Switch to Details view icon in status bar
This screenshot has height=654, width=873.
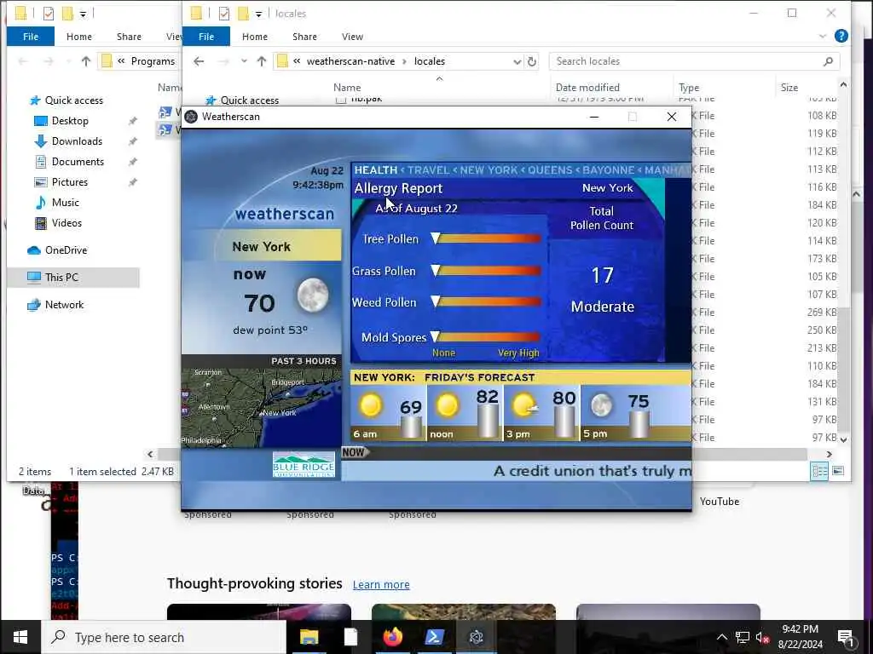pyautogui.click(x=819, y=472)
